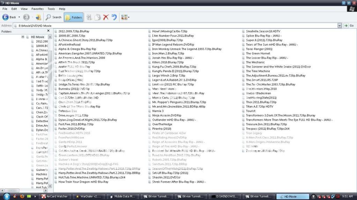
Task: Select folder Zookeeper 2011 BluRay 720p
Action: pos(265,151)
